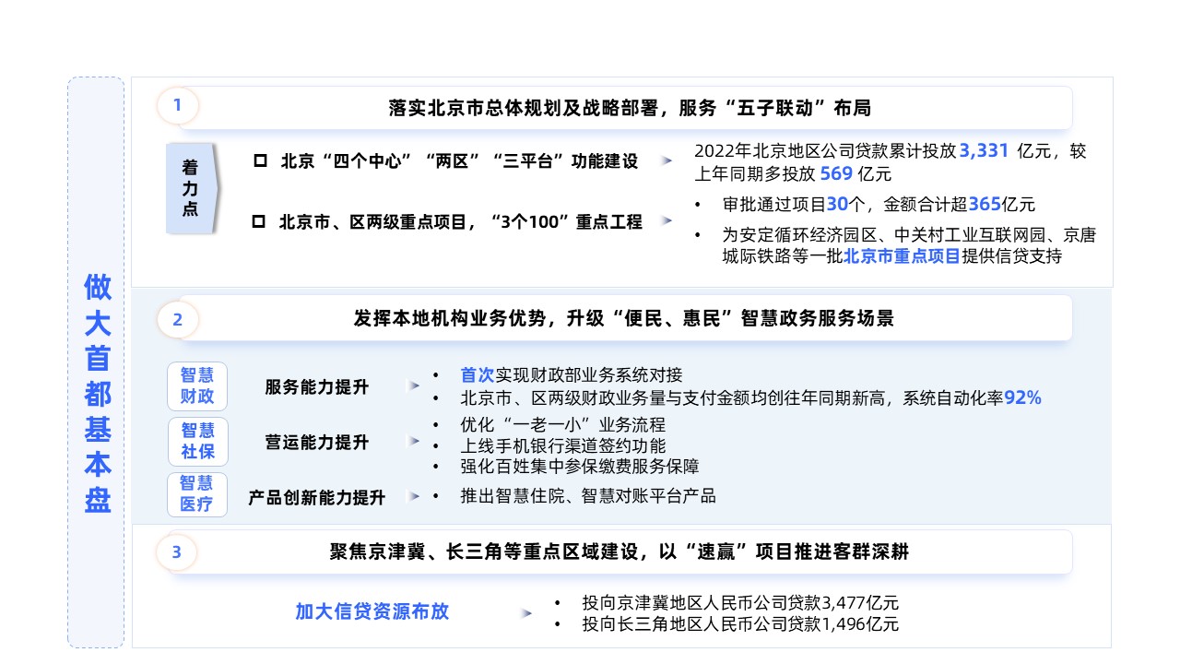
Task: Click the 加大信贷资源布放 blue text
Action: (372, 611)
